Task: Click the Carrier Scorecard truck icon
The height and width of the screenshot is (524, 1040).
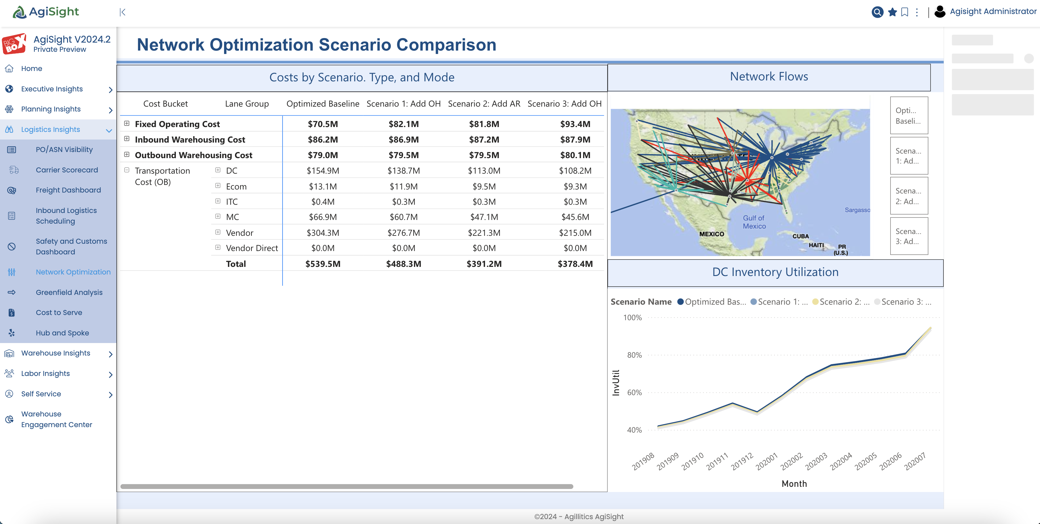Action: click(x=14, y=170)
